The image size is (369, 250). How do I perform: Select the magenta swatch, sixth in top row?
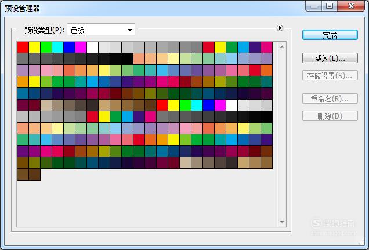tap(81, 47)
